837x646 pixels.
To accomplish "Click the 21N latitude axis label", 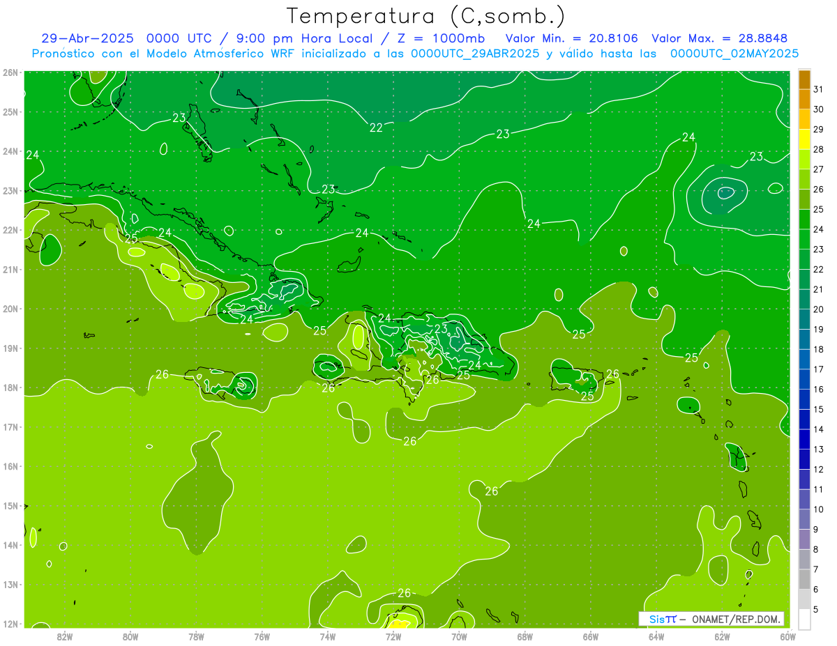I will (x=10, y=269).
